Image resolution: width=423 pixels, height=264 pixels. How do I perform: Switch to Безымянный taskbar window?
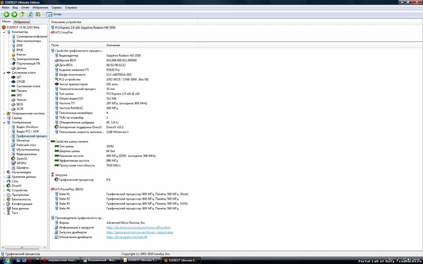pyautogui.click(x=100, y=260)
